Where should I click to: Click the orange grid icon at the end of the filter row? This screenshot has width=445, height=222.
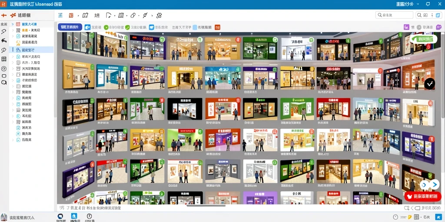point(218,27)
